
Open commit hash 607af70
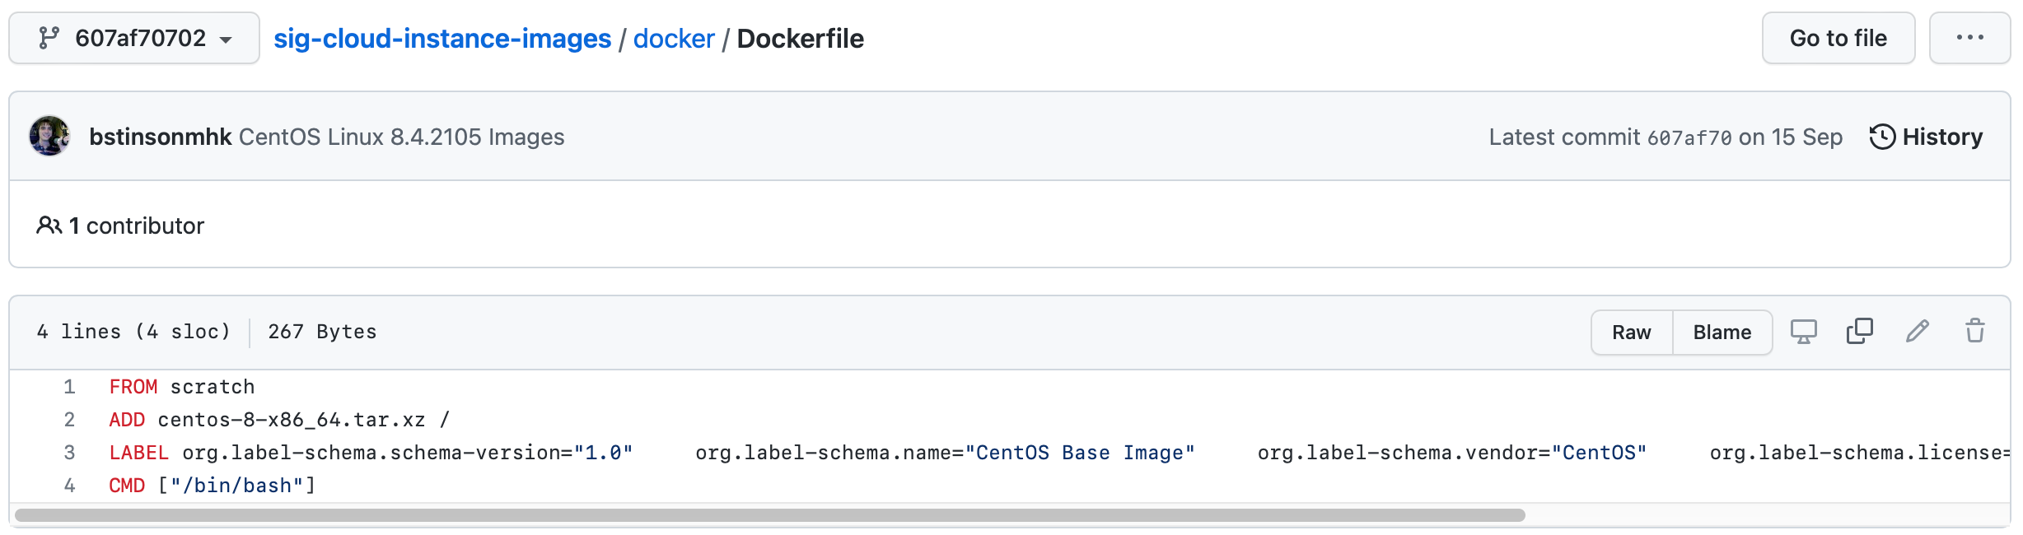[1689, 137]
